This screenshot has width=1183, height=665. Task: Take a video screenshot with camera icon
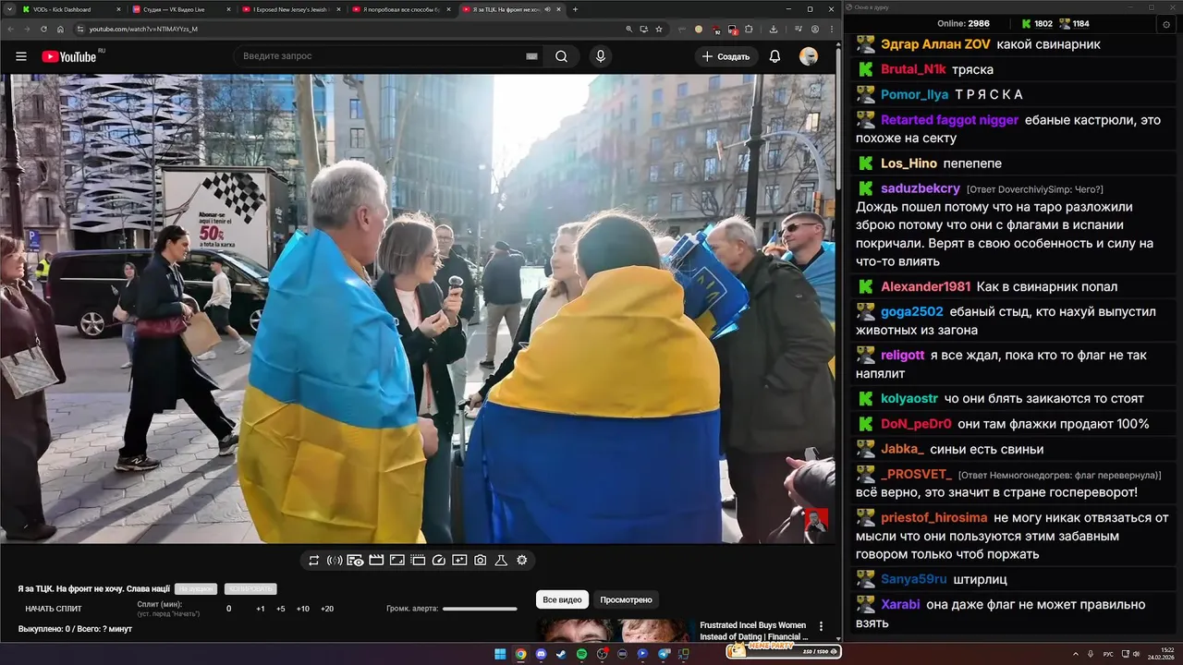coord(481,560)
